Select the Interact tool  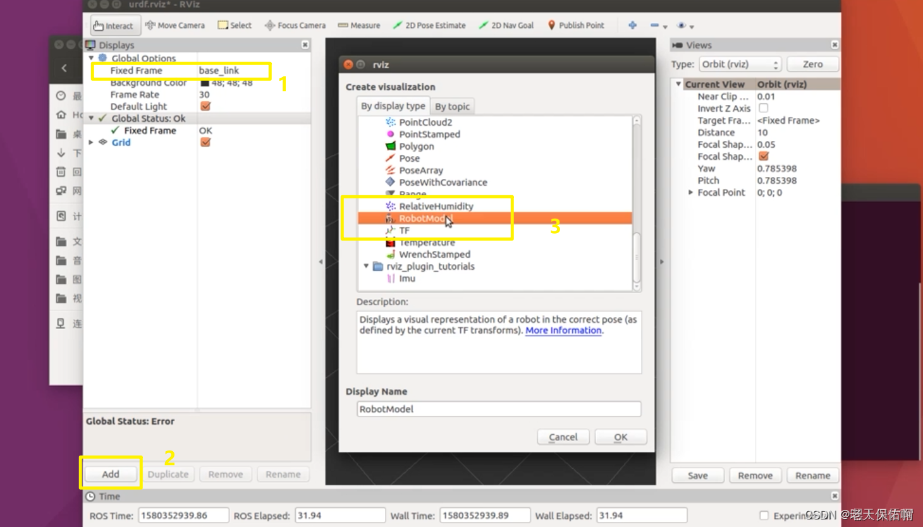pos(114,25)
